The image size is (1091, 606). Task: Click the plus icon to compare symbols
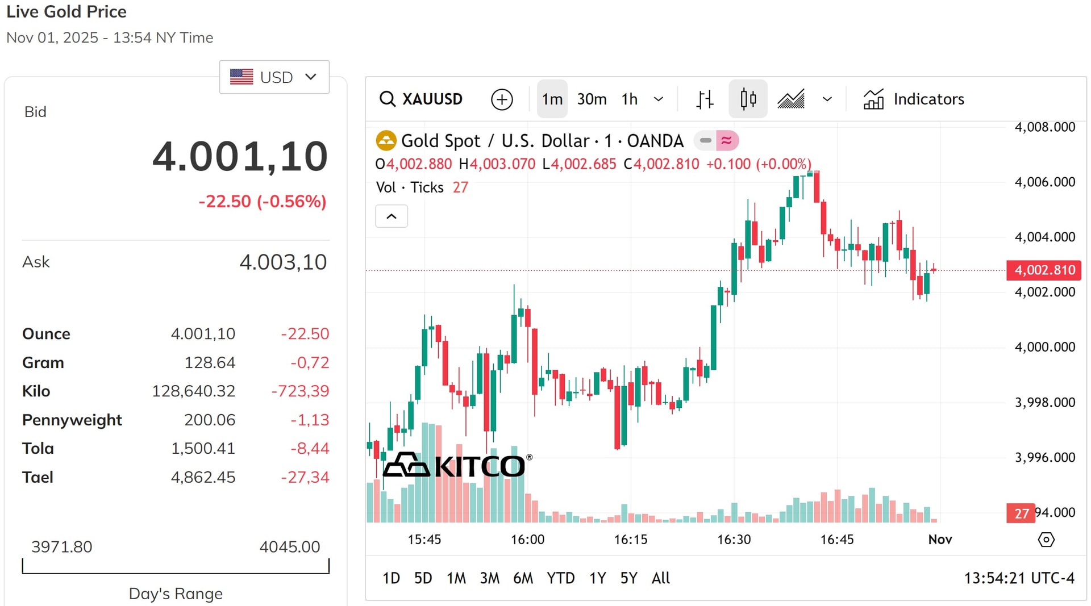coord(502,99)
